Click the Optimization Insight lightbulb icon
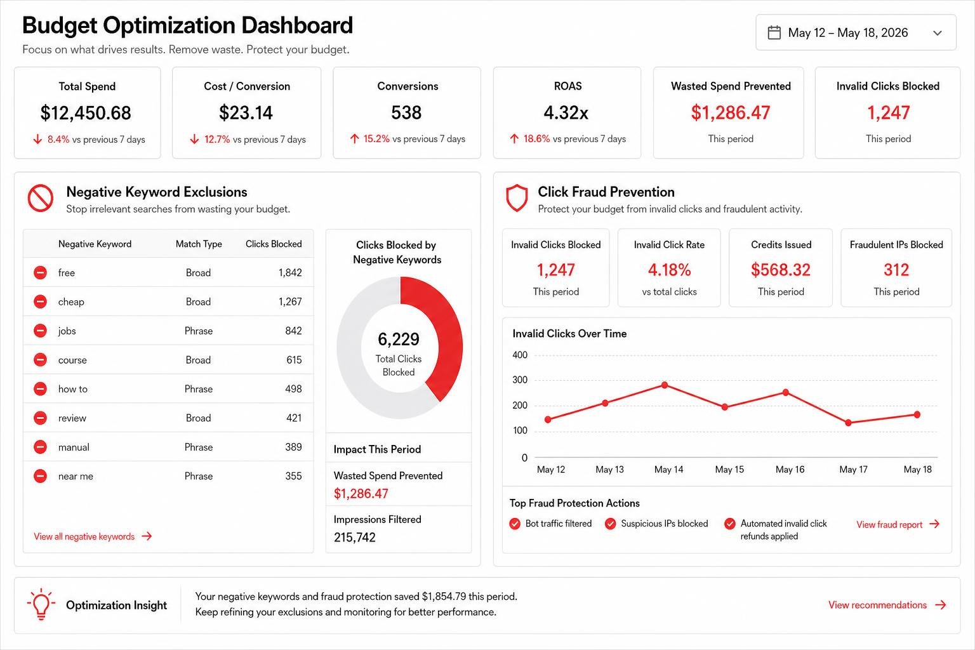 tap(41, 604)
